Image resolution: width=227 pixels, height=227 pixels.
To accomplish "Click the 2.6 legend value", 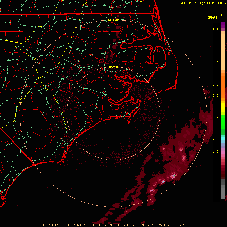I will pyautogui.click(x=216, y=129).
